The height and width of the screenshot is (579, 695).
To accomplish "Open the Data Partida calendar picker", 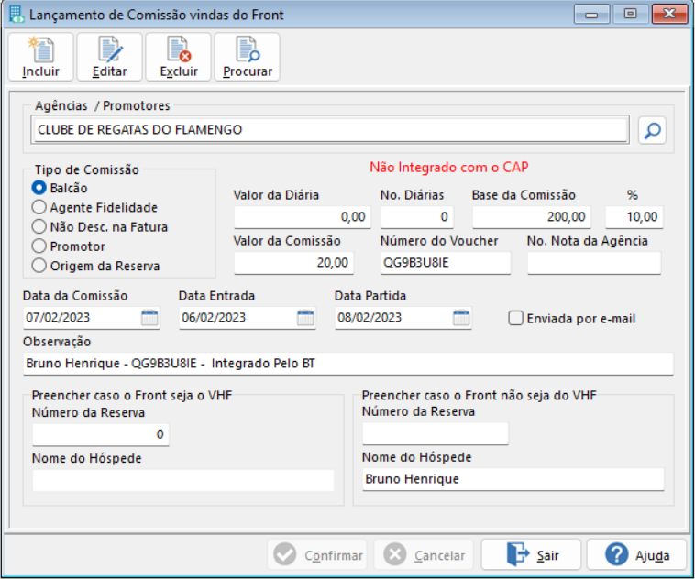I will pos(461,318).
